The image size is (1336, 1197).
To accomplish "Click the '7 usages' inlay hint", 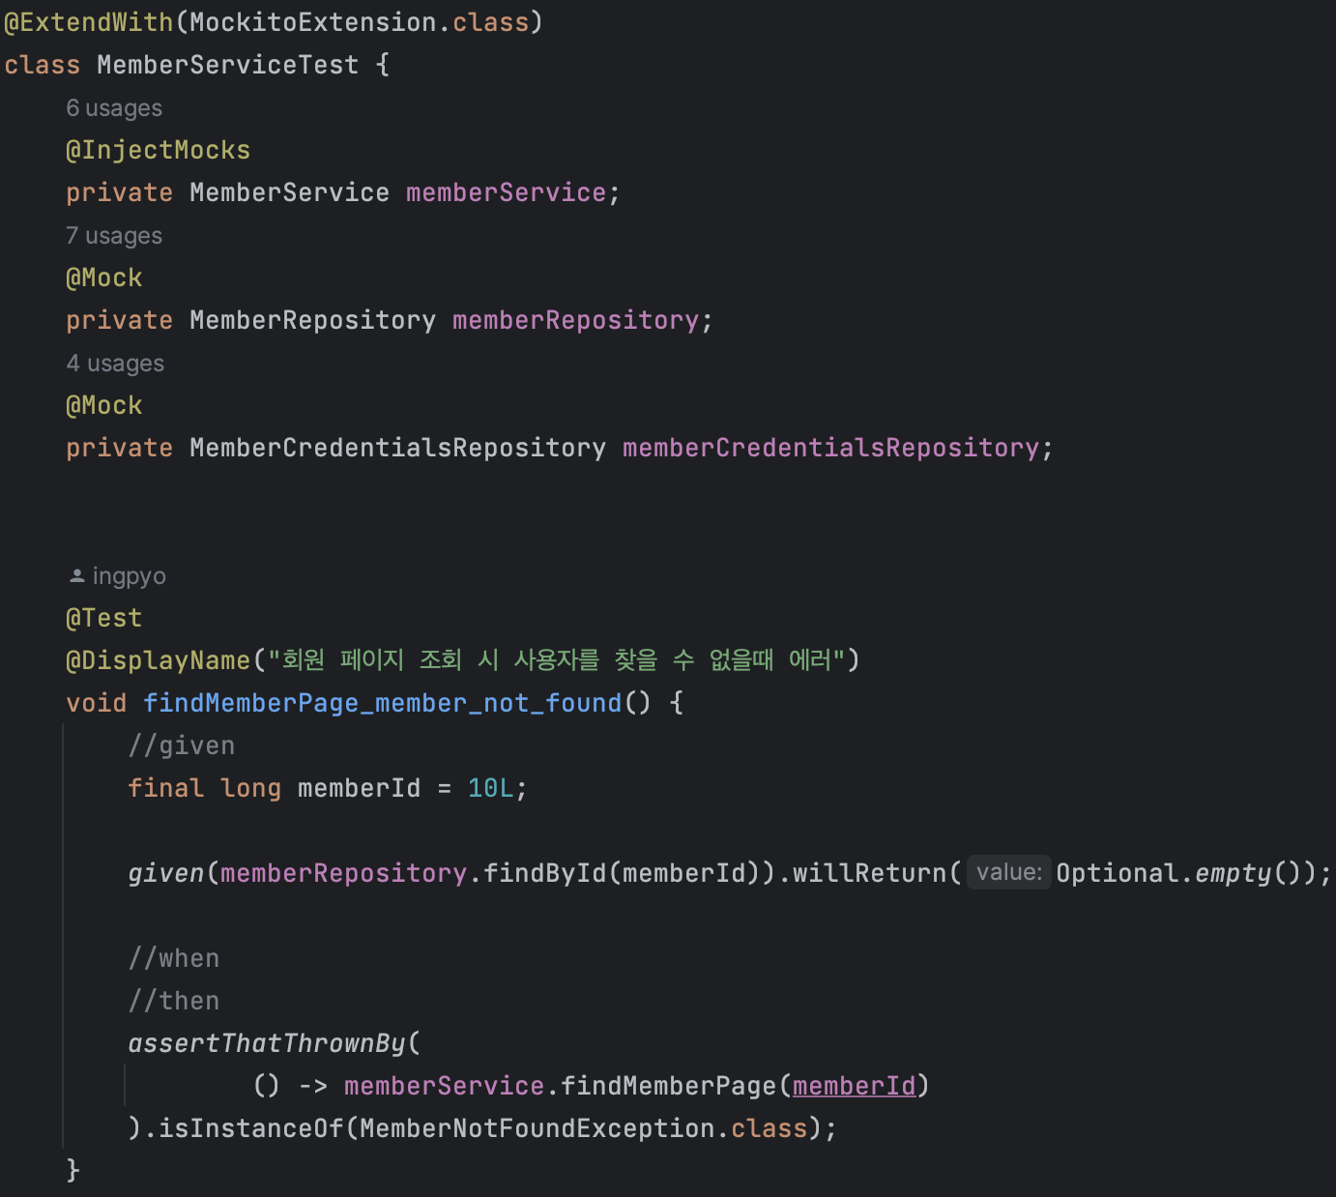I will (114, 236).
